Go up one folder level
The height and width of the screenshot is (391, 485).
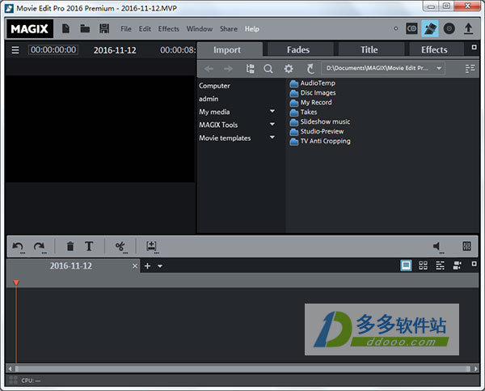(x=310, y=69)
